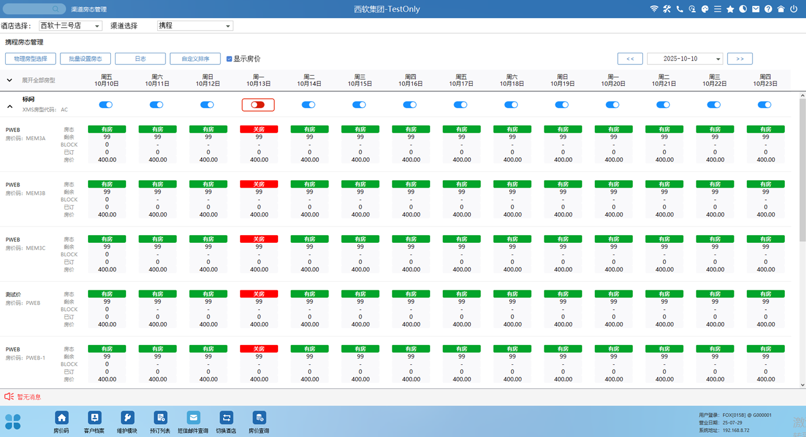The image size is (806, 437).
Task: Open the 客户档案 module icon
Action: [94, 418]
